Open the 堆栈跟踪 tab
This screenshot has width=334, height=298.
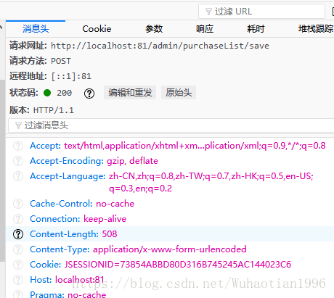[x=316, y=29]
